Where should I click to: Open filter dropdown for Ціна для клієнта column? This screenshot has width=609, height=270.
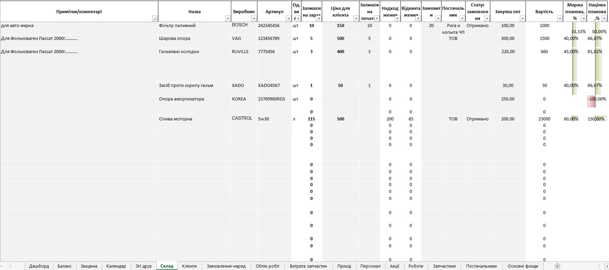click(356, 19)
